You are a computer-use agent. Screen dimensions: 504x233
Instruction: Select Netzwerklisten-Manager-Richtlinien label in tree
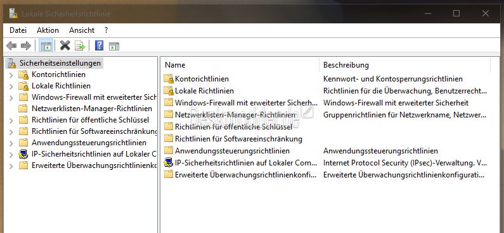[x=92, y=109]
